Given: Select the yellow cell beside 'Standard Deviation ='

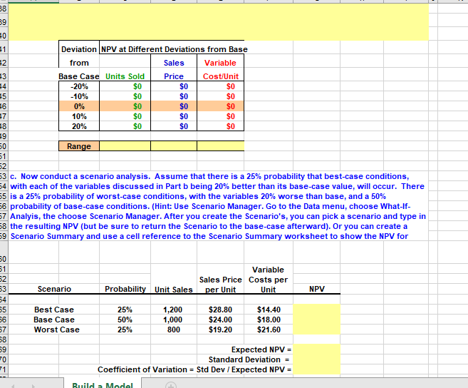Looking at the screenshot, I should [317, 359].
